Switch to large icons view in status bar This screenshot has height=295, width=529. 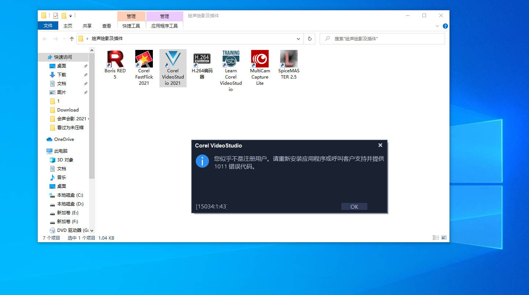(x=444, y=238)
